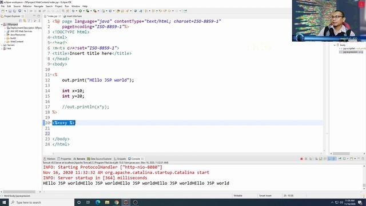
Task: Click the Open Web Browser globe icon
Action: [136, 11]
